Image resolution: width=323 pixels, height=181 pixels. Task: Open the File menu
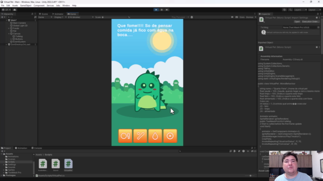(x=3, y=6)
